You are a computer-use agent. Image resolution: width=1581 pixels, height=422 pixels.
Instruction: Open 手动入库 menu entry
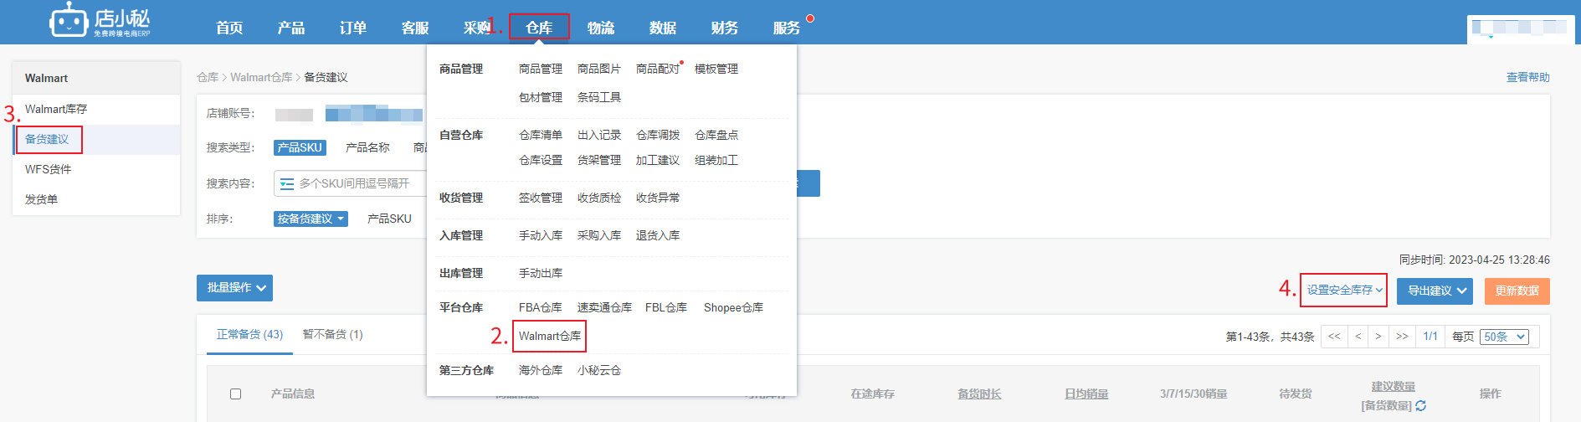pyautogui.click(x=540, y=235)
